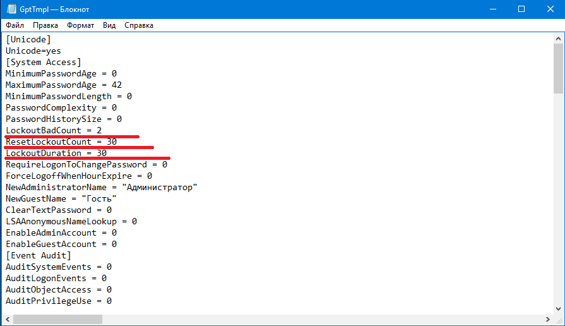
Task: Click the MaximumPasswordAge = 42 line
Action: click(x=64, y=85)
